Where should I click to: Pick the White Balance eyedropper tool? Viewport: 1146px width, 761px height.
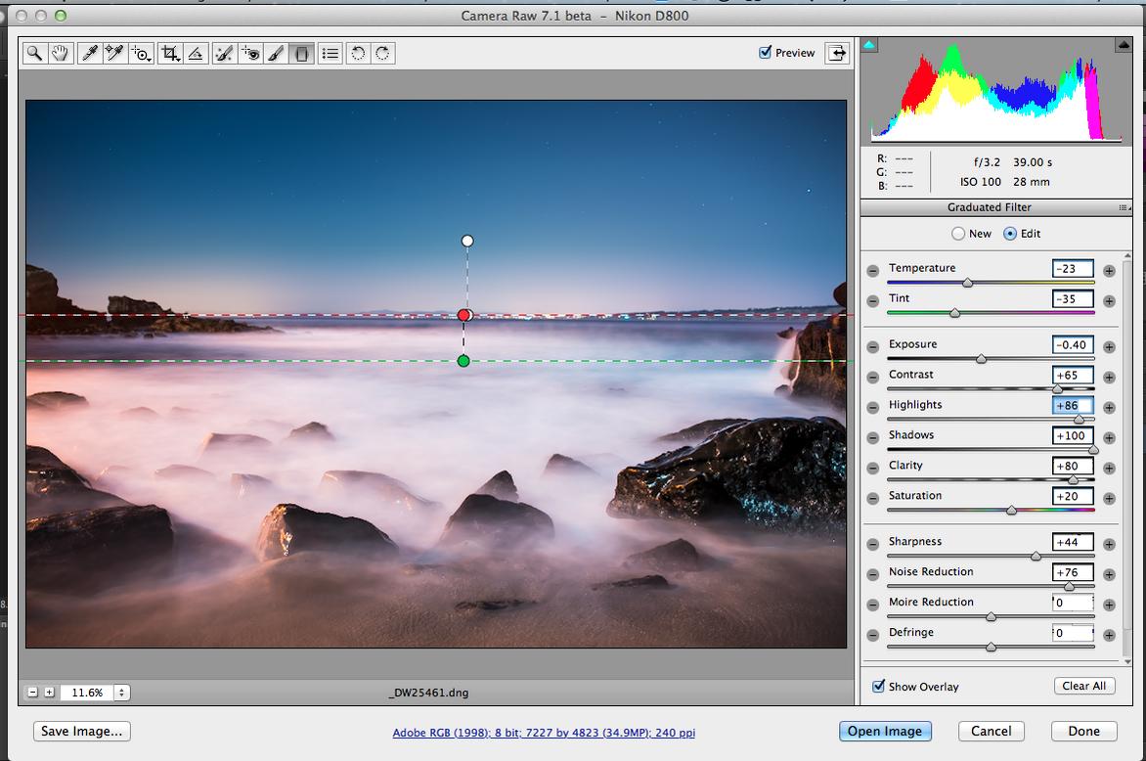click(x=90, y=54)
